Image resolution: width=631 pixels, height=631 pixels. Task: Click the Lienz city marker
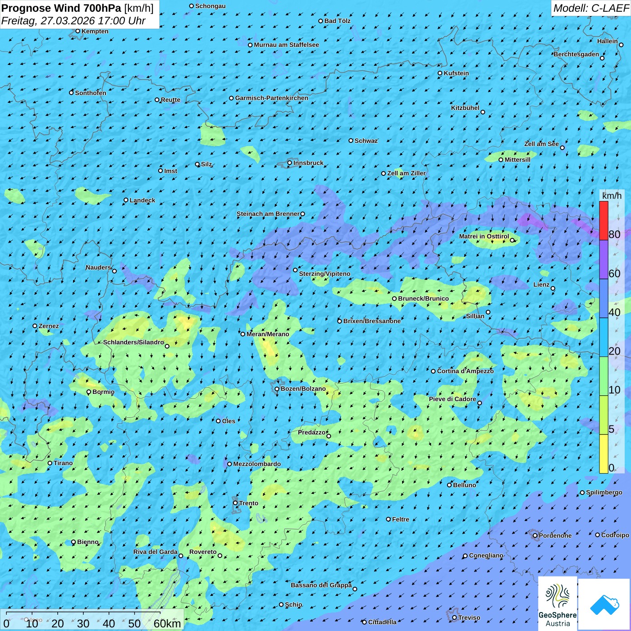(553, 288)
